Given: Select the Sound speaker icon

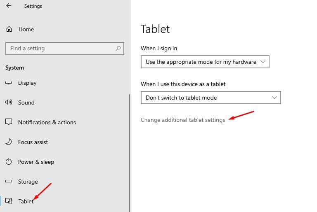Looking at the screenshot, I should point(9,102).
